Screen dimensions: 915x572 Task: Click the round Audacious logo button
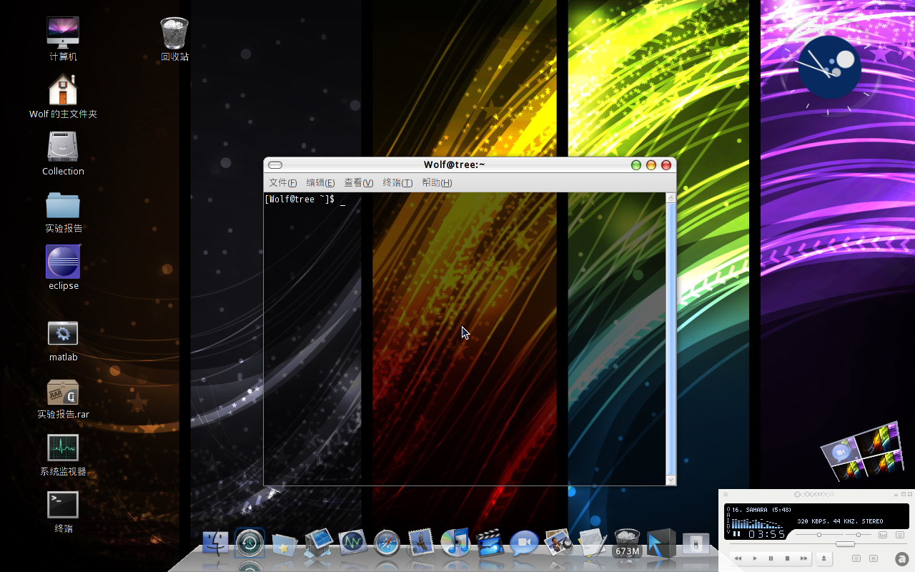(902, 559)
